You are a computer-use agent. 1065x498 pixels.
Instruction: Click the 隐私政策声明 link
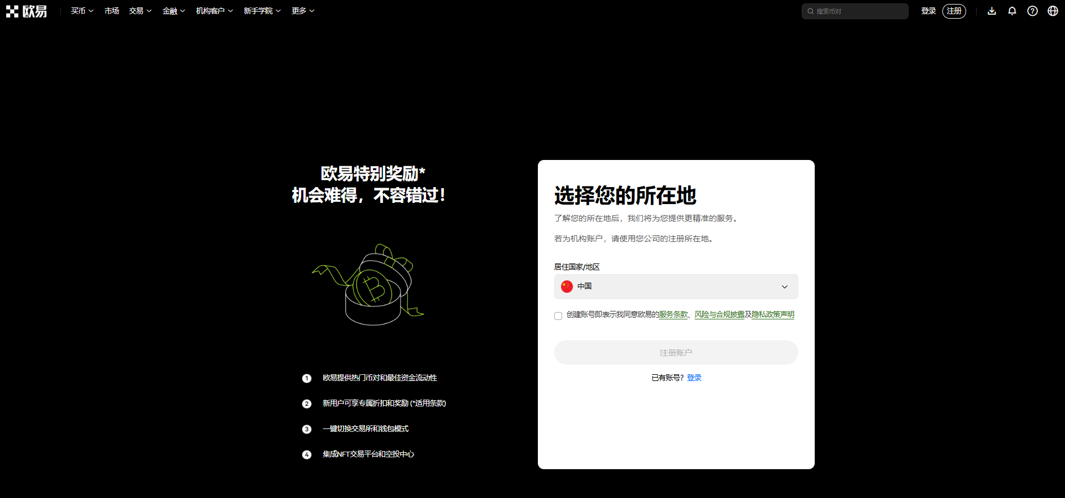coord(772,315)
